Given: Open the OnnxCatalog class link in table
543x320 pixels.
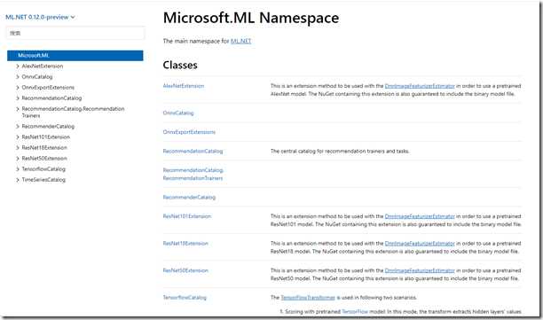Looking at the screenshot, I should 178,113.
